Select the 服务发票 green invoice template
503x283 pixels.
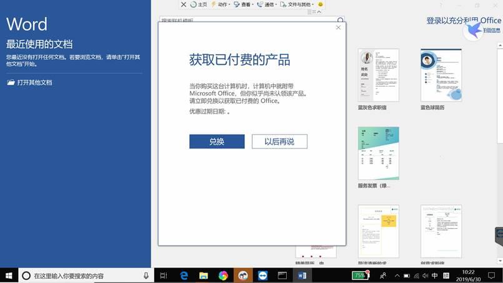tap(379, 153)
